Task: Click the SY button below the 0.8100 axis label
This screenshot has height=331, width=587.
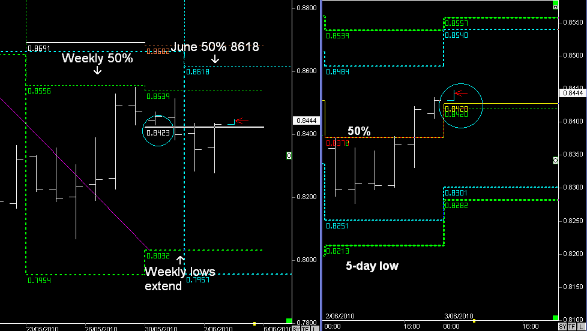Action: click(562, 327)
